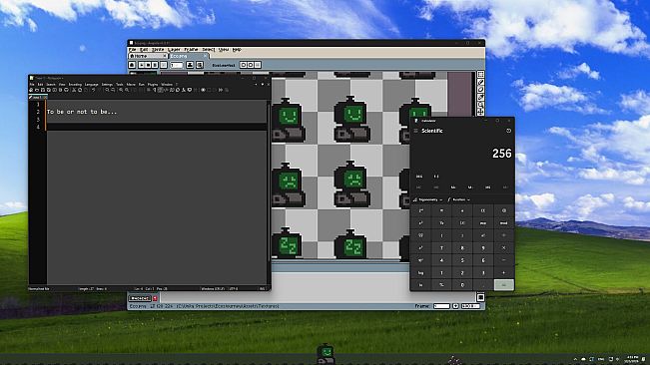Select the Pencil tool in Aseprite toolbar
650x365 pixels.
(x=480, y=82)
